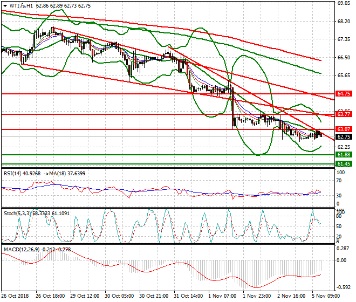
Task: Click the chart menu triangle beside WTI.fs,H1
Action: coord(5,6)
